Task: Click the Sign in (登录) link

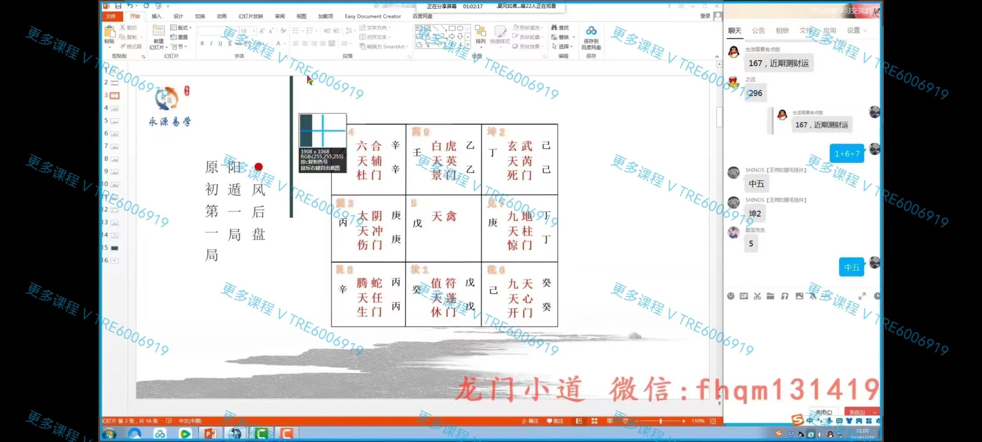Action: [705, 16]
